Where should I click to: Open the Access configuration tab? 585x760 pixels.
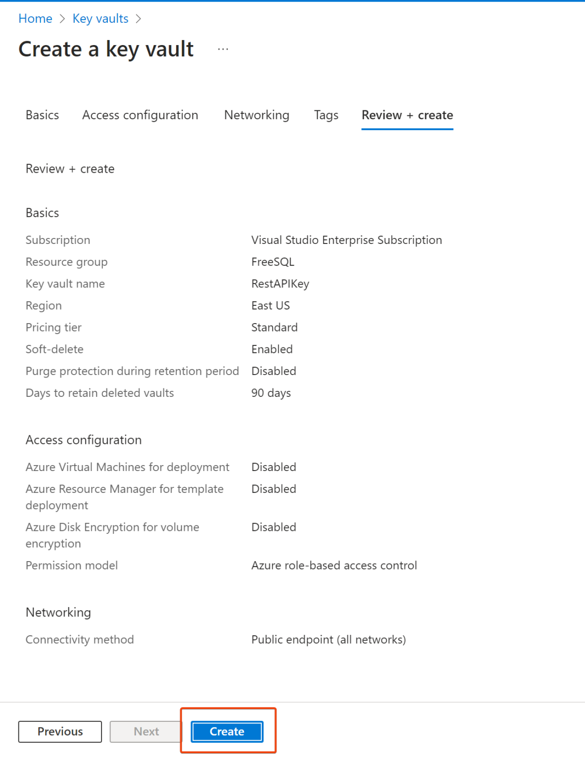[140, 115]
